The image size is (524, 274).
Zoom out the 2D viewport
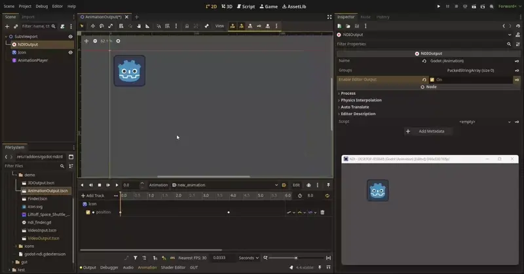click(x=95, y=41)
